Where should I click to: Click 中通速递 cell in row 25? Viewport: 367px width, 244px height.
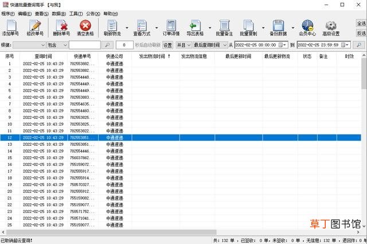click(115, 225)
